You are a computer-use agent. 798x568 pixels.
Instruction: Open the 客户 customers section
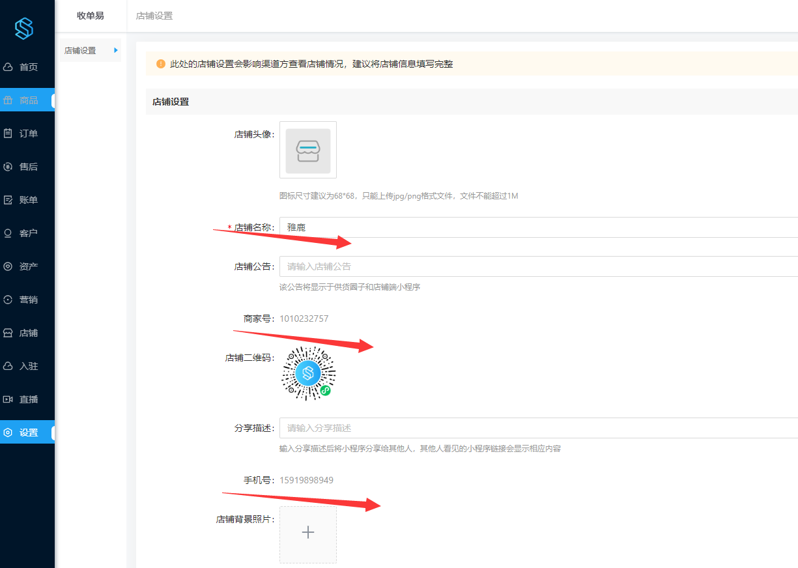[27, 233]
